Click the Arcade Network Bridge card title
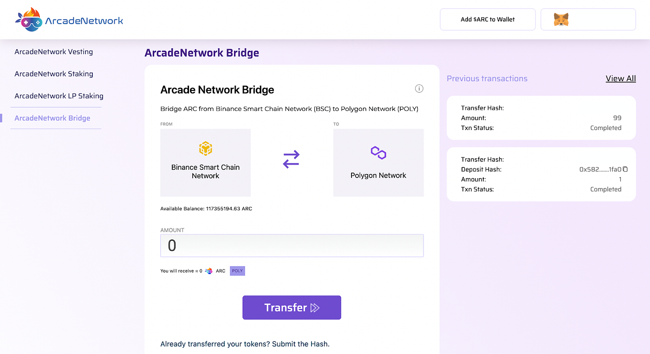The height and width of the screenshot is (354, 650). [217, 90]
